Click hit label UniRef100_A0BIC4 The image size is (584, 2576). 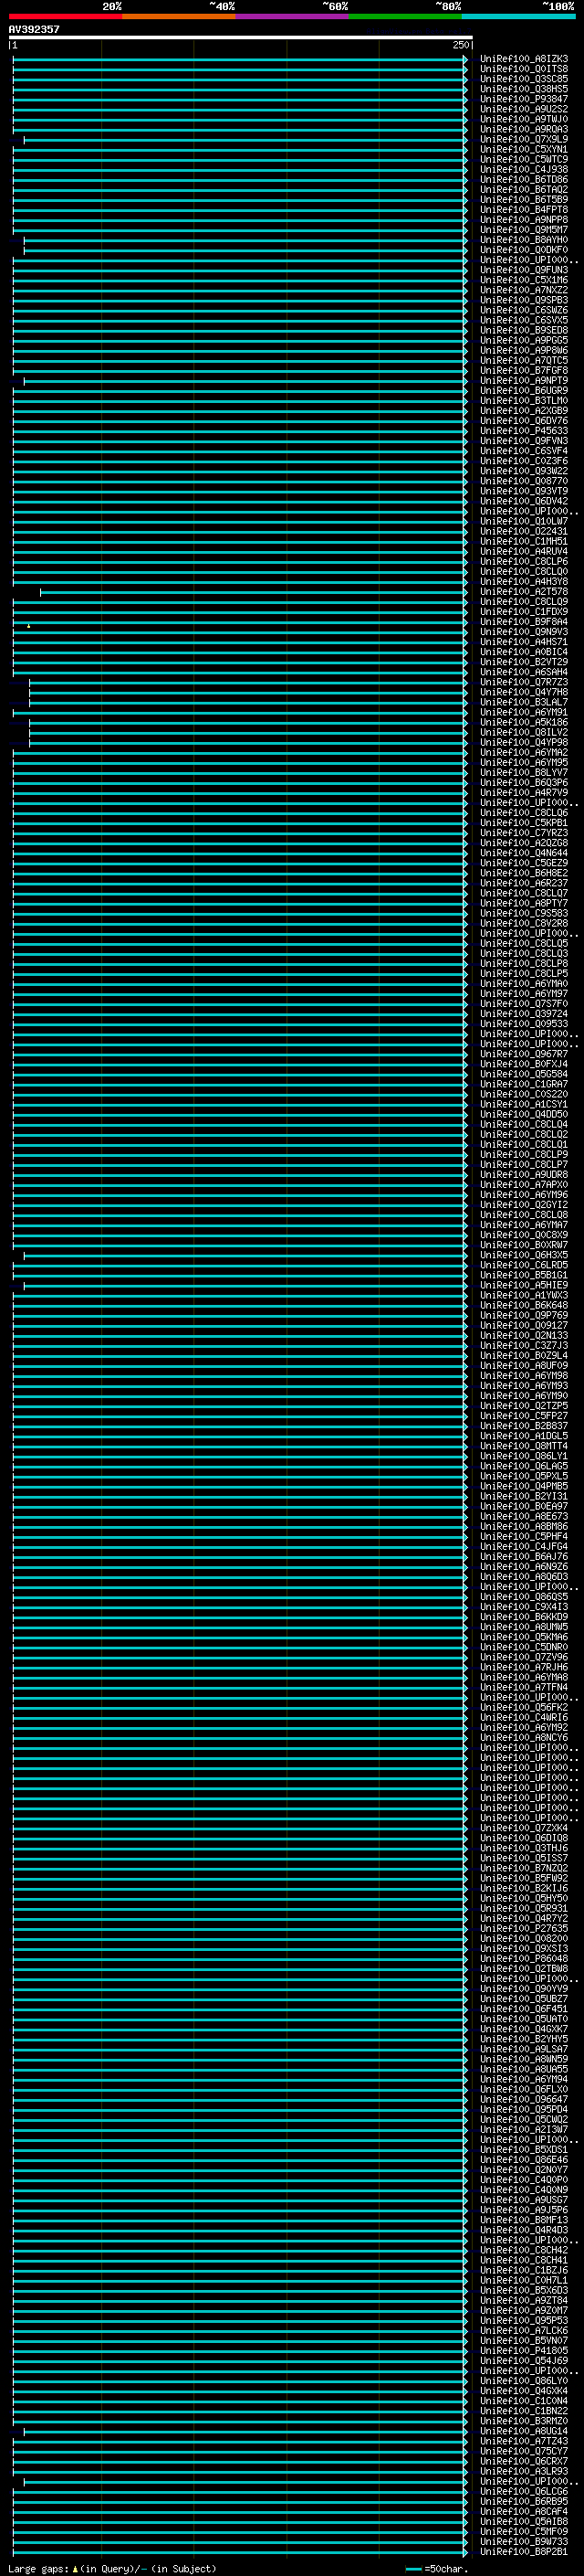(x=524, y=652)
